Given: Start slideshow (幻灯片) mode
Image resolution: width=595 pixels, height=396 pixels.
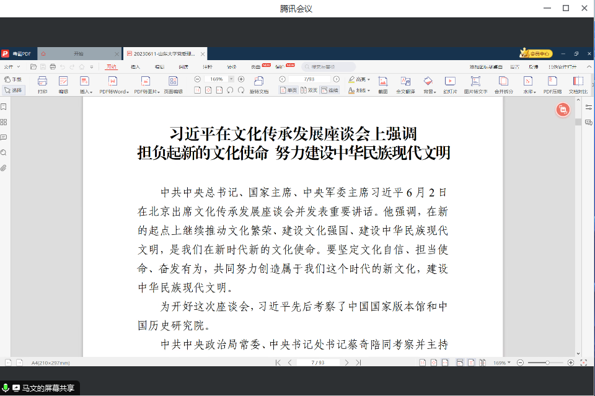Looking at the screenshot, I should [x=450, y=81].
